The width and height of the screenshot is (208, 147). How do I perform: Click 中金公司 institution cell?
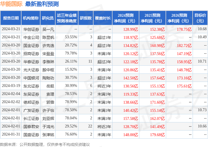tap(31, 37)
